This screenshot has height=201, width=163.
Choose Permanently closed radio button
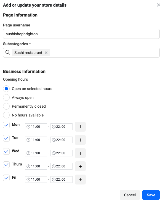[6, 106]
